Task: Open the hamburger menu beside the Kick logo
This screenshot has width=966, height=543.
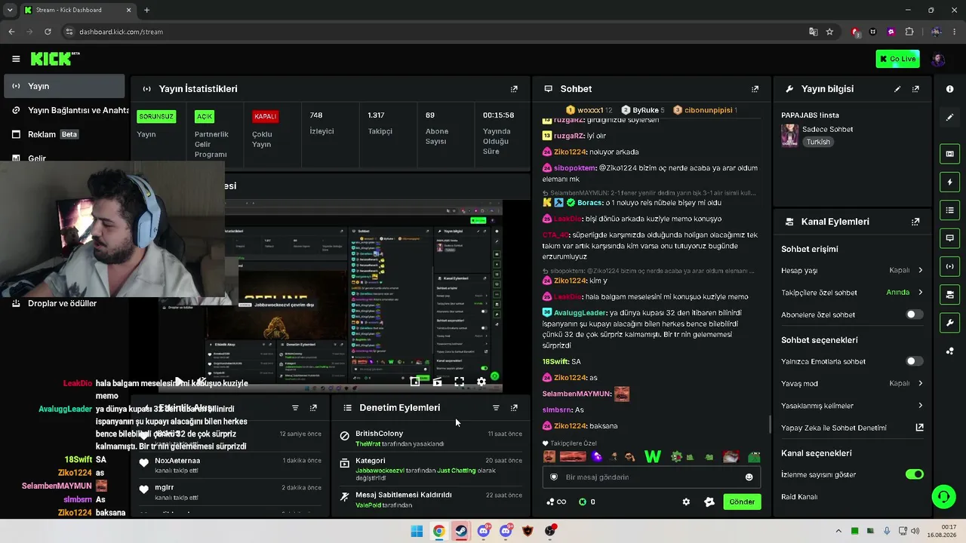Action: pyautogui.click(x=16, y=59)
